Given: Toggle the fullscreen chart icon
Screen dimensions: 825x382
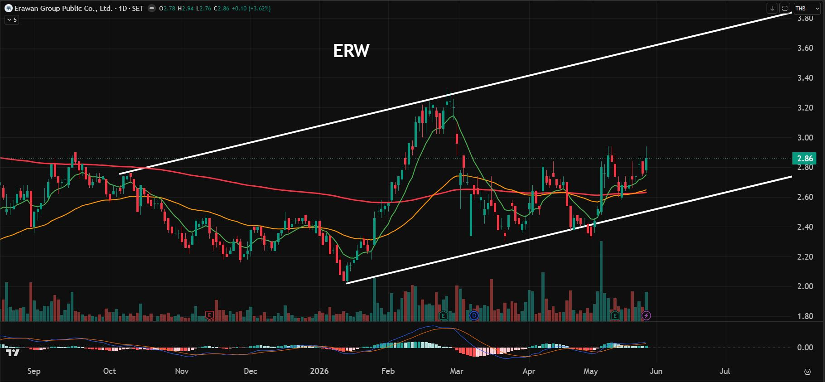Looking at the screenshot, I should [785, 8].
